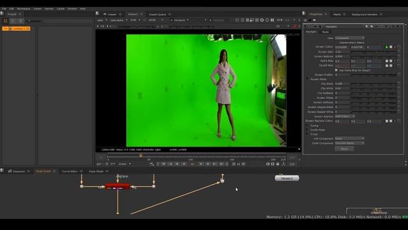Open the RGB display channels dropdown
This screenshot has width=408, height=230.
click(x=135, y=20)
